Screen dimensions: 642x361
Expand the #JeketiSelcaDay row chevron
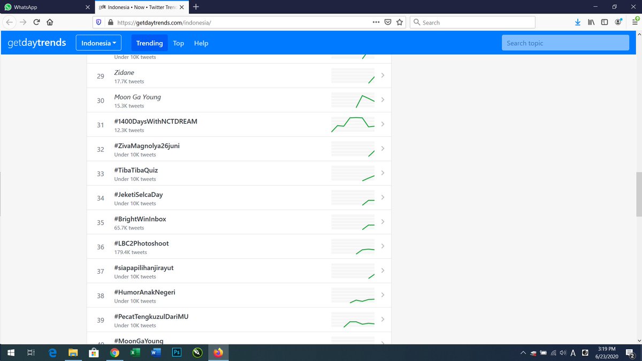(383, 197)
